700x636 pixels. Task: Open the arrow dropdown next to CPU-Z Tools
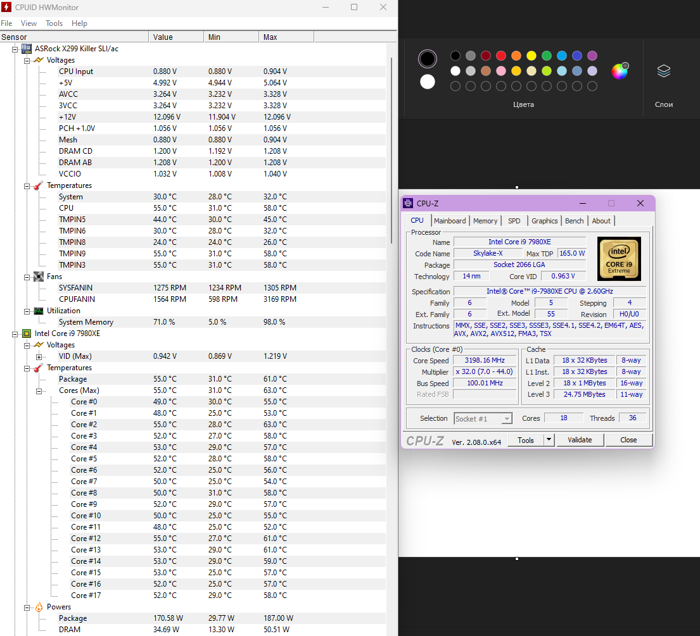coord(549,440)
